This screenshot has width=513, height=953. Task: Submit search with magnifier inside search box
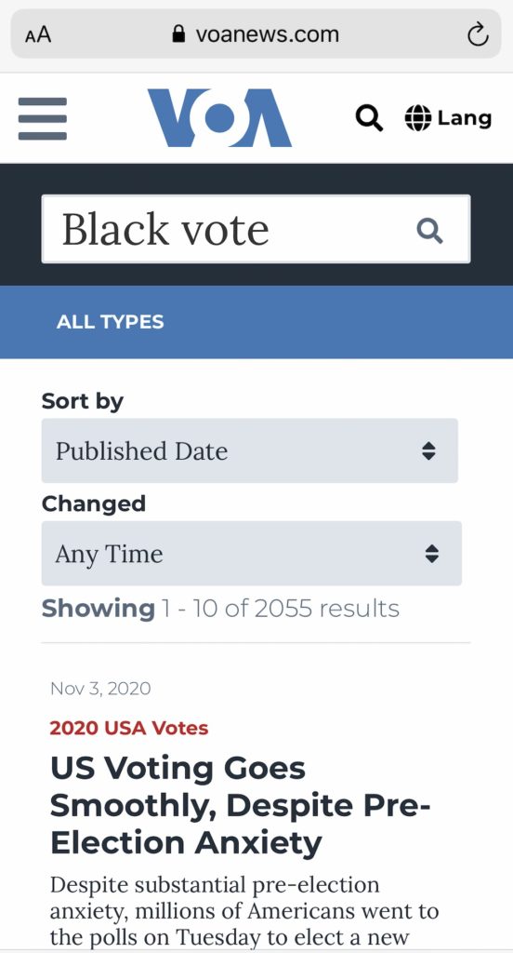pos(430,231)
